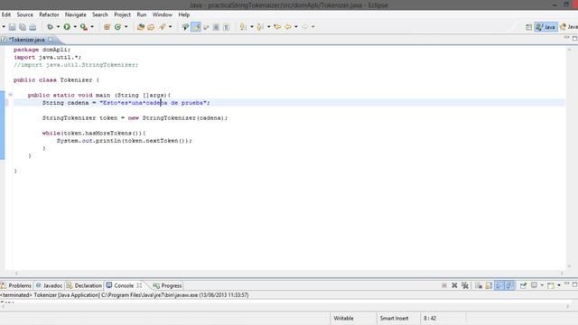Click the Back navigation arrow
Viewport: 578px width, 325px height.
pos(288,27)
